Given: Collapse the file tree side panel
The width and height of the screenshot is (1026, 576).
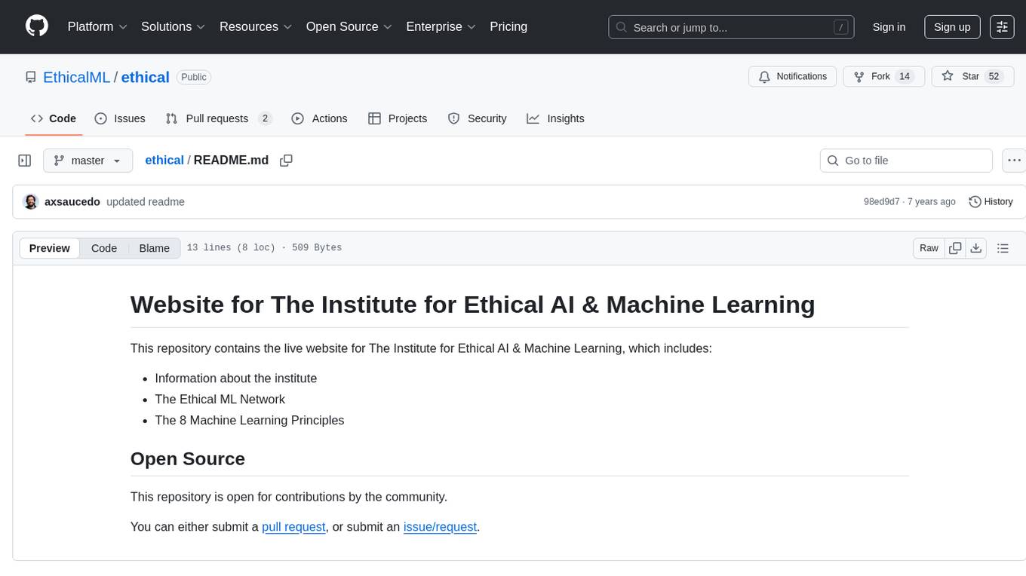Looking at the screenshot, I should click(25, 161).
